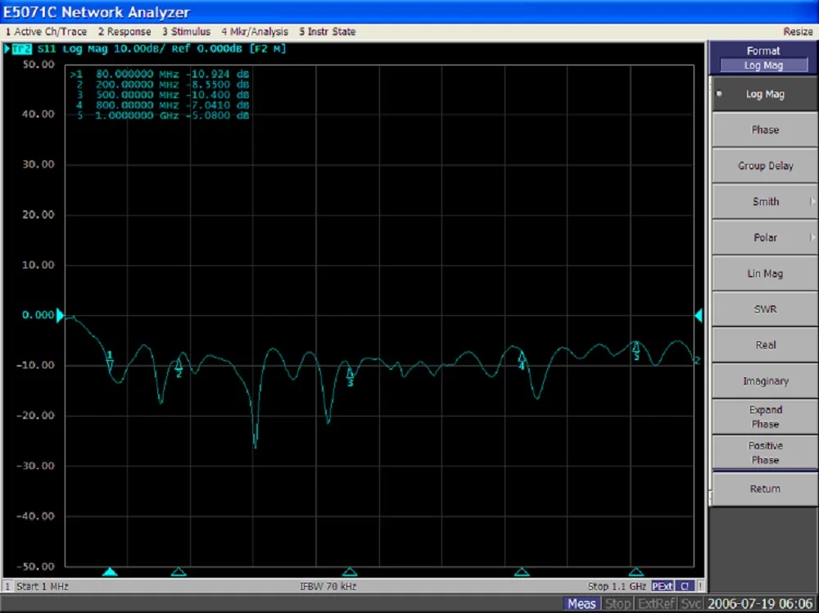
Task: Click the Svc status indicator
Action: coord(690,604)
